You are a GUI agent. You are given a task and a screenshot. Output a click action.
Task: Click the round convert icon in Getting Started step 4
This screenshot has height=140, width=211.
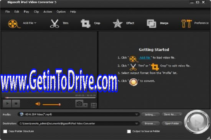(133, 82)
